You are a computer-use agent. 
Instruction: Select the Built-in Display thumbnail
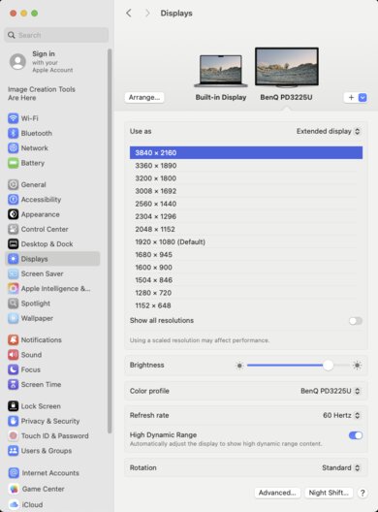221,71
